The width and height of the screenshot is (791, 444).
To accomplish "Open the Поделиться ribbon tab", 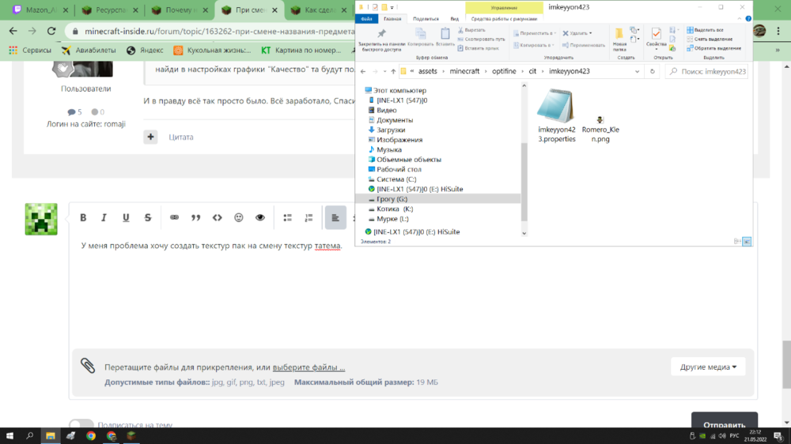I will pos(426,19).
